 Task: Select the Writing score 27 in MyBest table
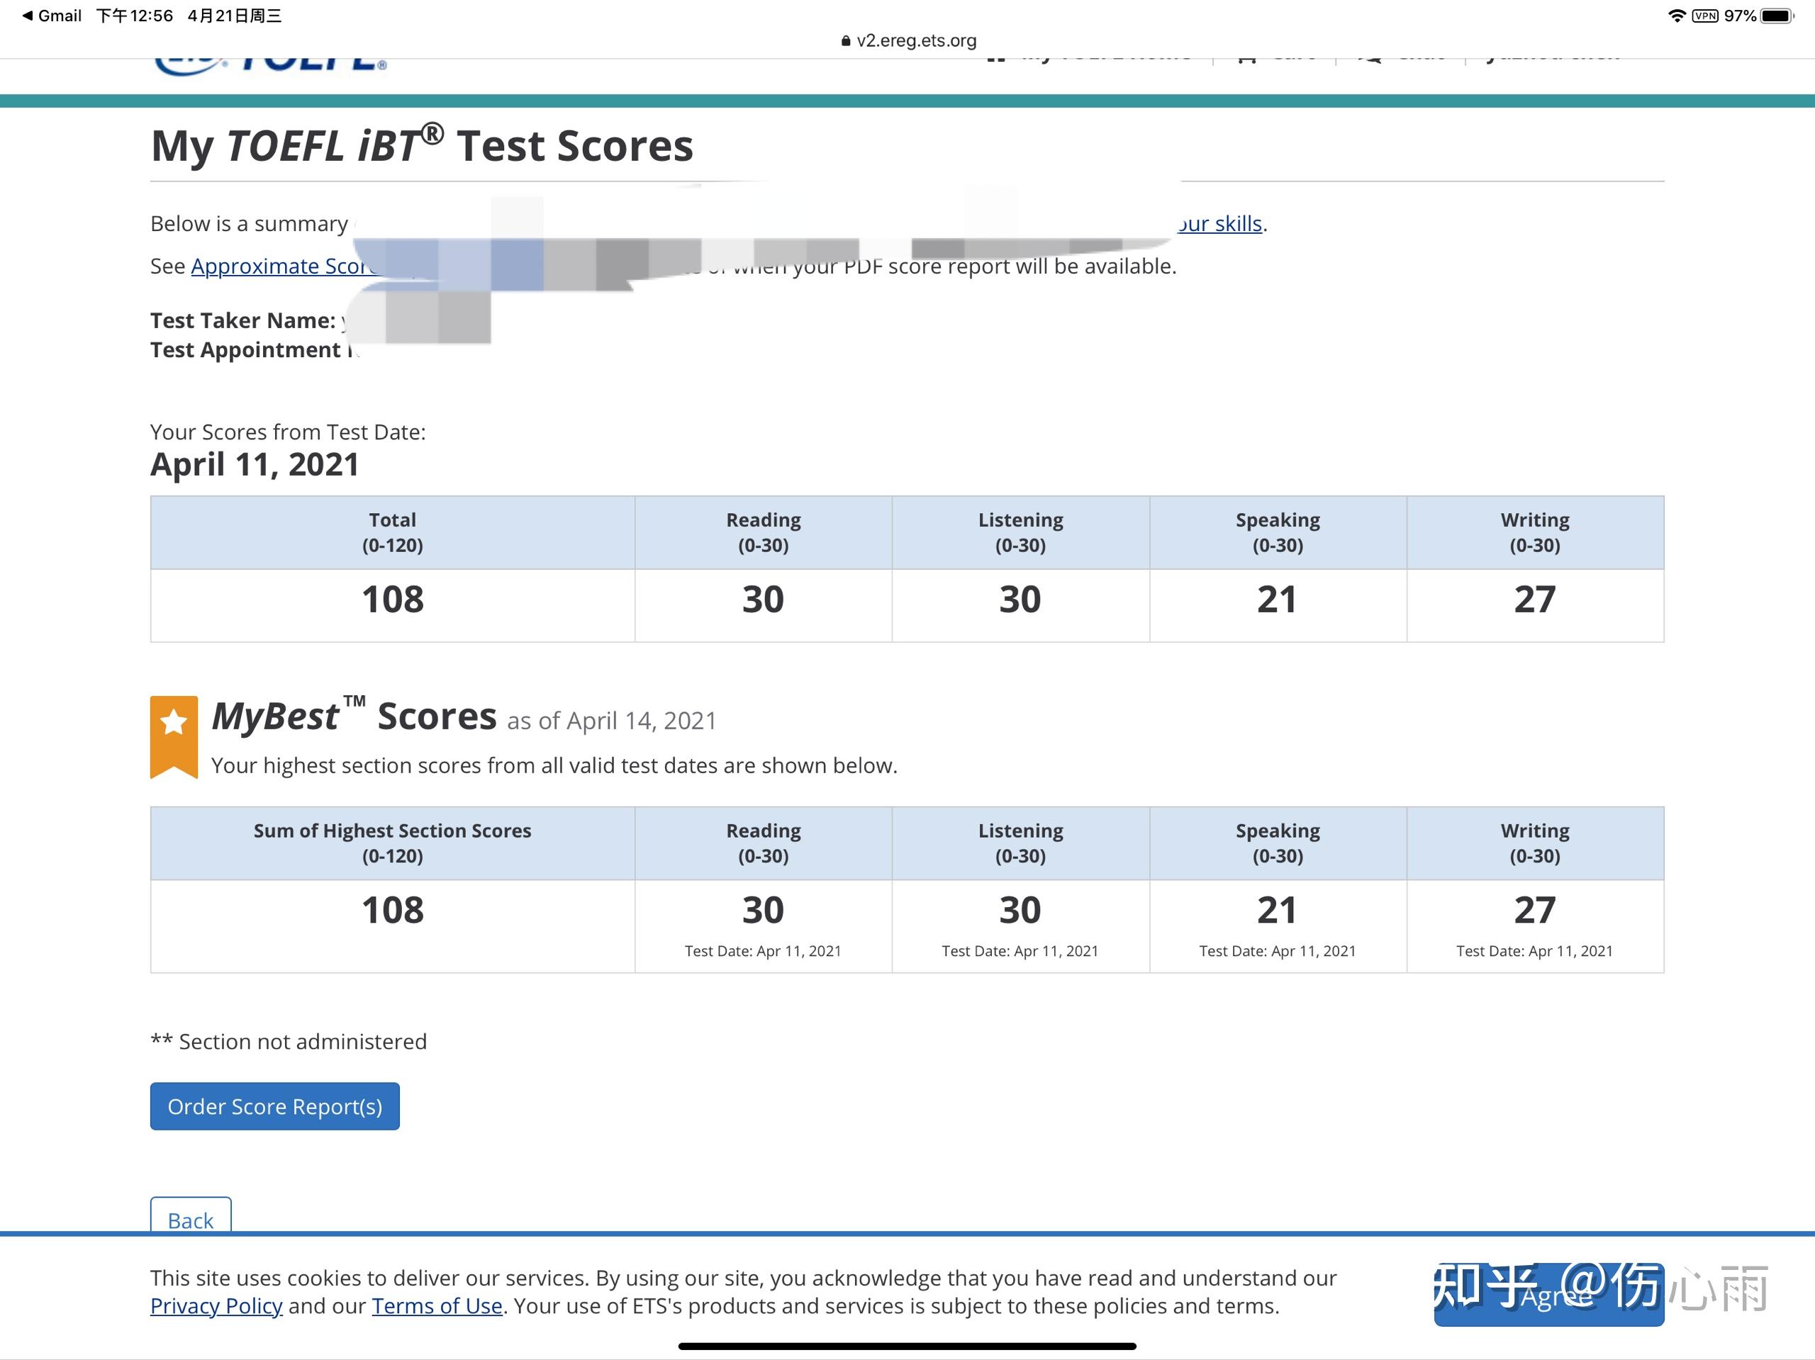[x=1534, y=909]
